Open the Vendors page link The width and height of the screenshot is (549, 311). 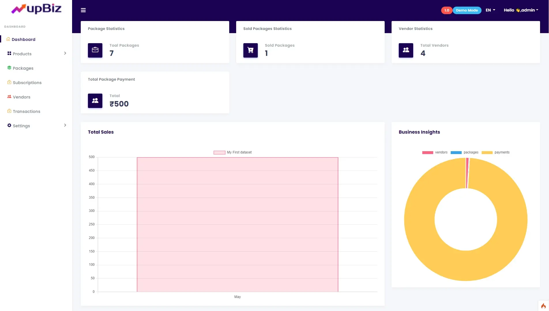pos(22,97)
